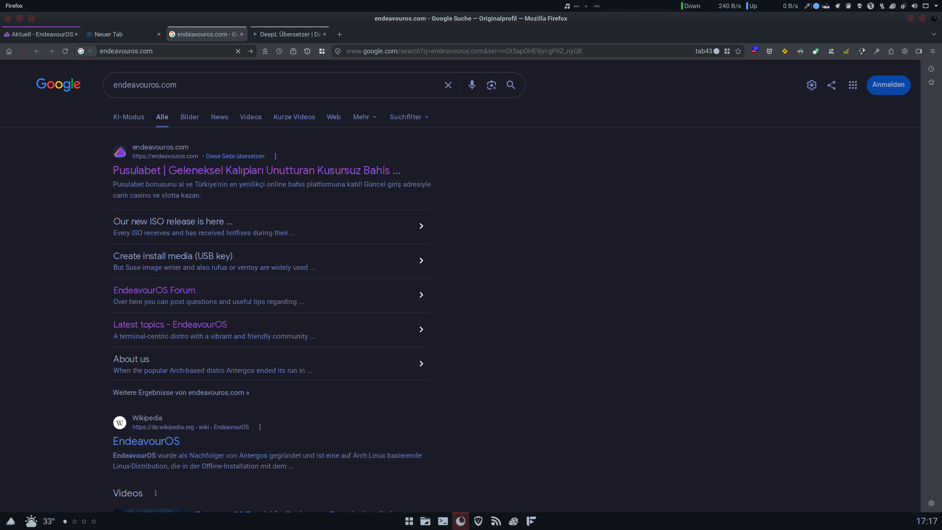The width and height of the screenshot is (942, 530).
Task: Clear the Google search box
Action: click(448, 85)
